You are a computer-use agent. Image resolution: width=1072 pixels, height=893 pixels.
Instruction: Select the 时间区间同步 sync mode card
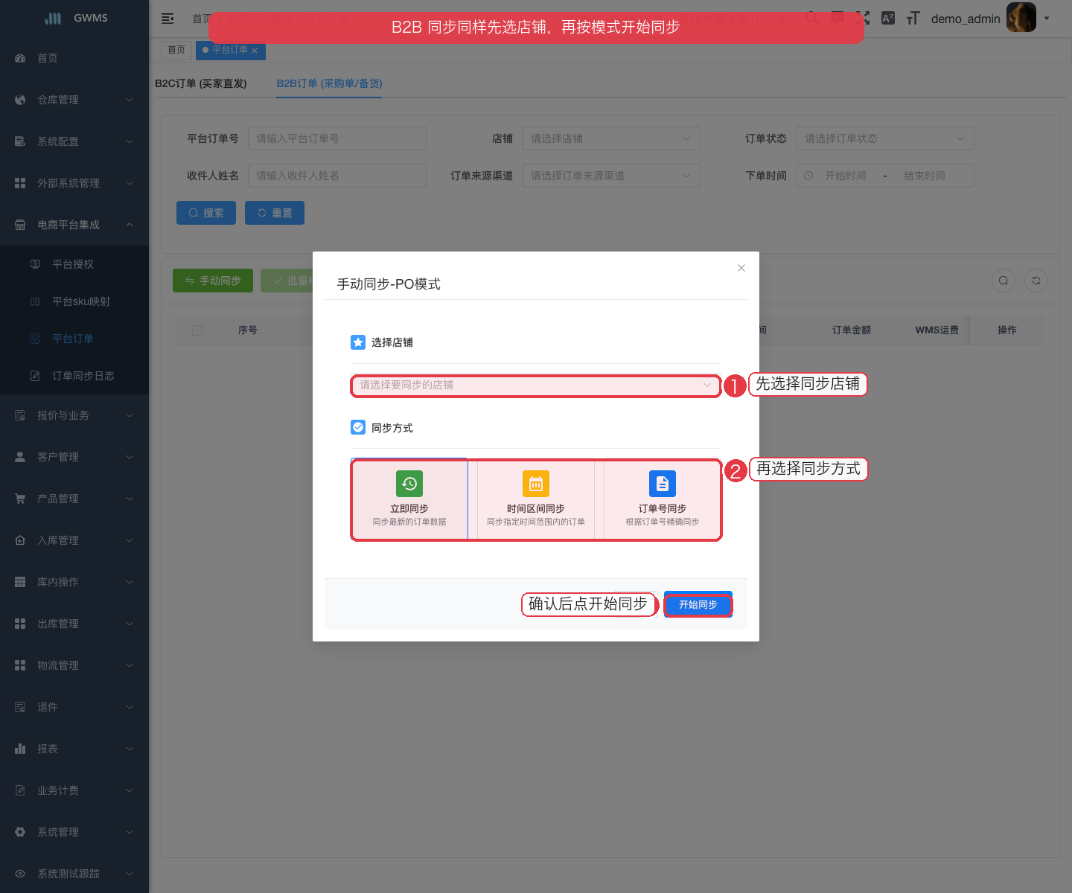536,499
